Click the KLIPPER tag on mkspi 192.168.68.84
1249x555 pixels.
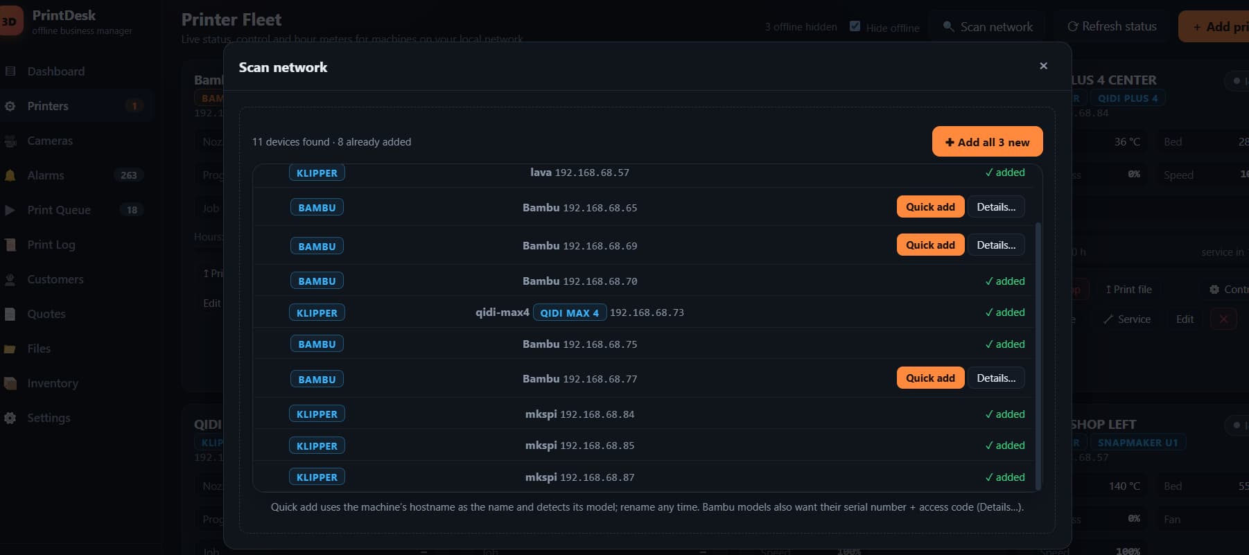coord(317,414)
